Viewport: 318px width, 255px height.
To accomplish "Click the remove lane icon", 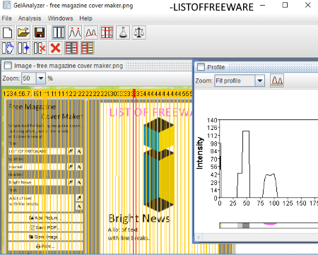I will point(40,48).
